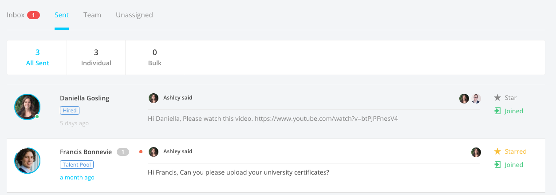Image resolution: width=556 pixels, height=195 pixels.
Task: Go to the Unassigned tab
Action: click(134, 15)
